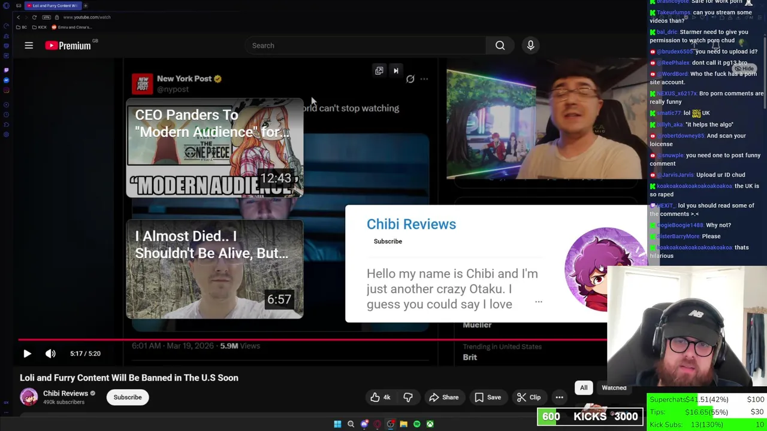Image resolution: width=767 pixels, height=431 pixels.
Task: Open Twitch in the browser sidebar
Action: click(6, 69)
